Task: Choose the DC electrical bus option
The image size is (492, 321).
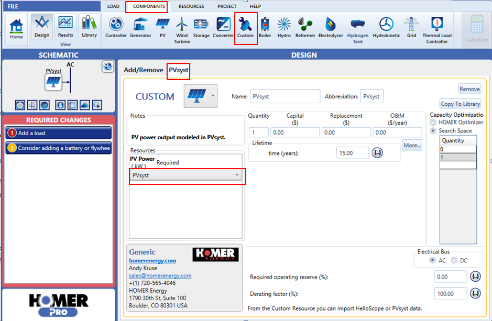Action: pos(454,260)
